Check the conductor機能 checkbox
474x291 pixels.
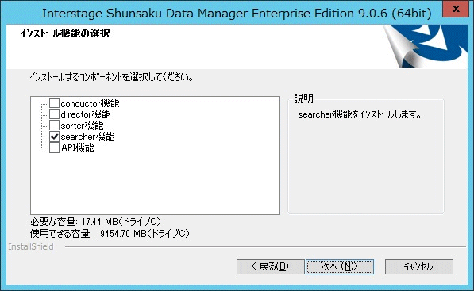click(54, 103)
